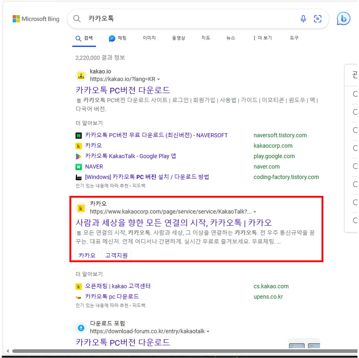Click 피드백 under the first 더 알아보기 list
Image resolution: width=359 pixels, height=358 pixels.
pos(139,186)
